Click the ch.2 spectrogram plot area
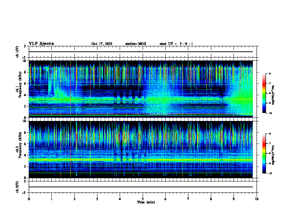The width and height of the screenshot is (289, 223). pos(141,149)
